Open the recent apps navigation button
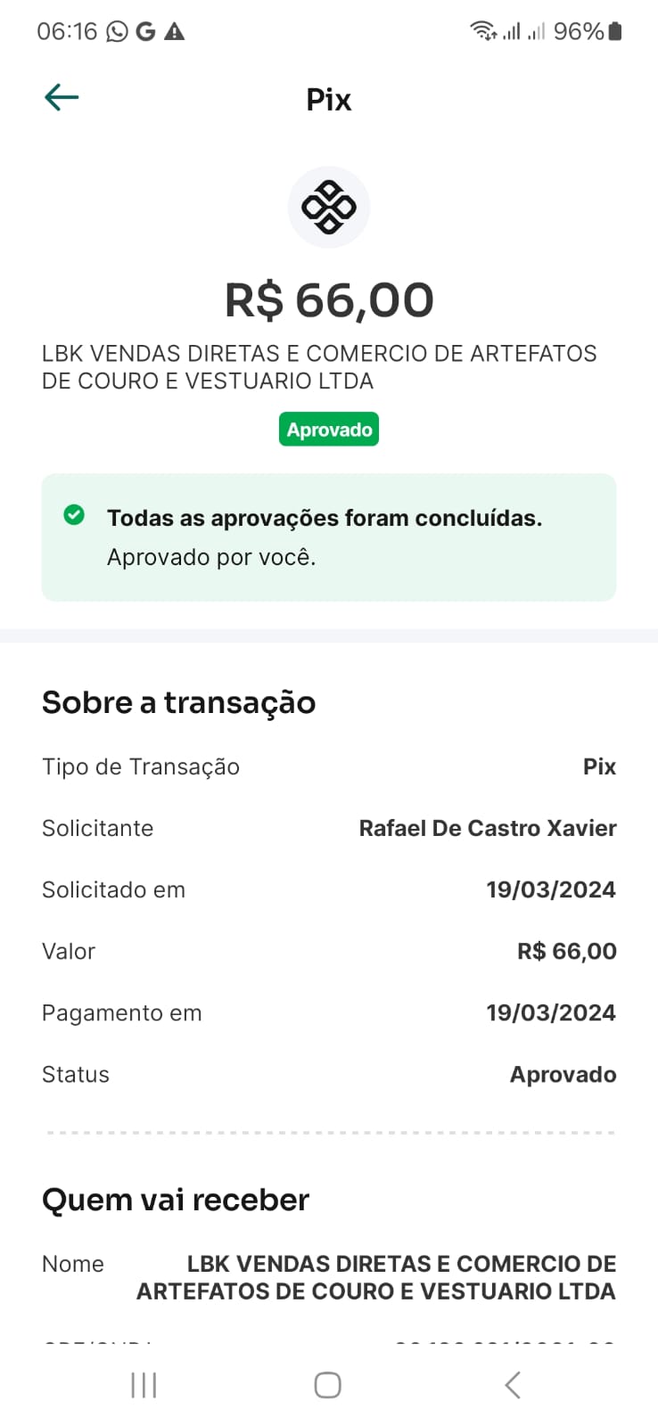Image resolution: width=658 pixels, height=1426 pixels. [x=144, y=1385]
